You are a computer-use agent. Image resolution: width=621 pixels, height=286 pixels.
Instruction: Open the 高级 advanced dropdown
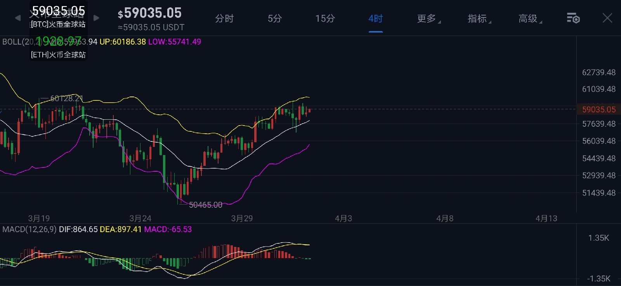coord(529,19)
